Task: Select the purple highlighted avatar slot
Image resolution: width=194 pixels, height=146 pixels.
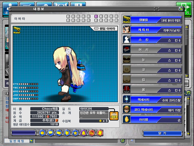Action: coord(96,16)
